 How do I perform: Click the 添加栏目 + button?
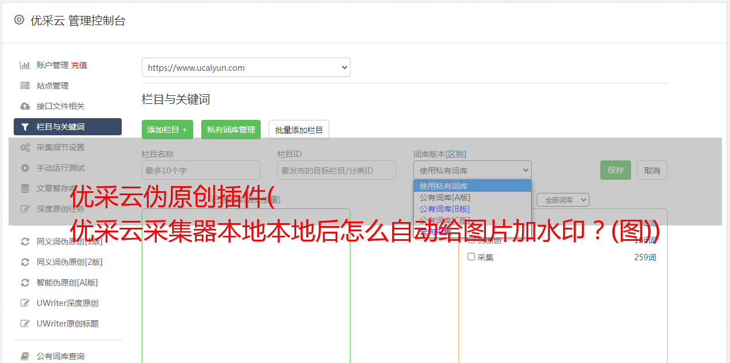point(167,130)
